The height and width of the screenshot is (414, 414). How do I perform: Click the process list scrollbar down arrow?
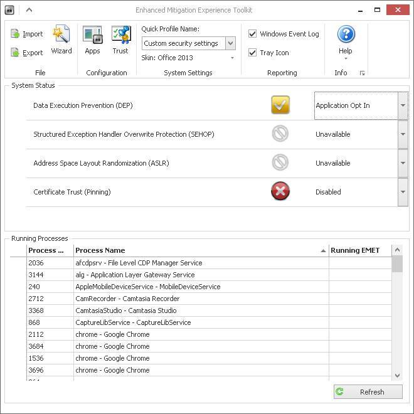click(397, 375)
